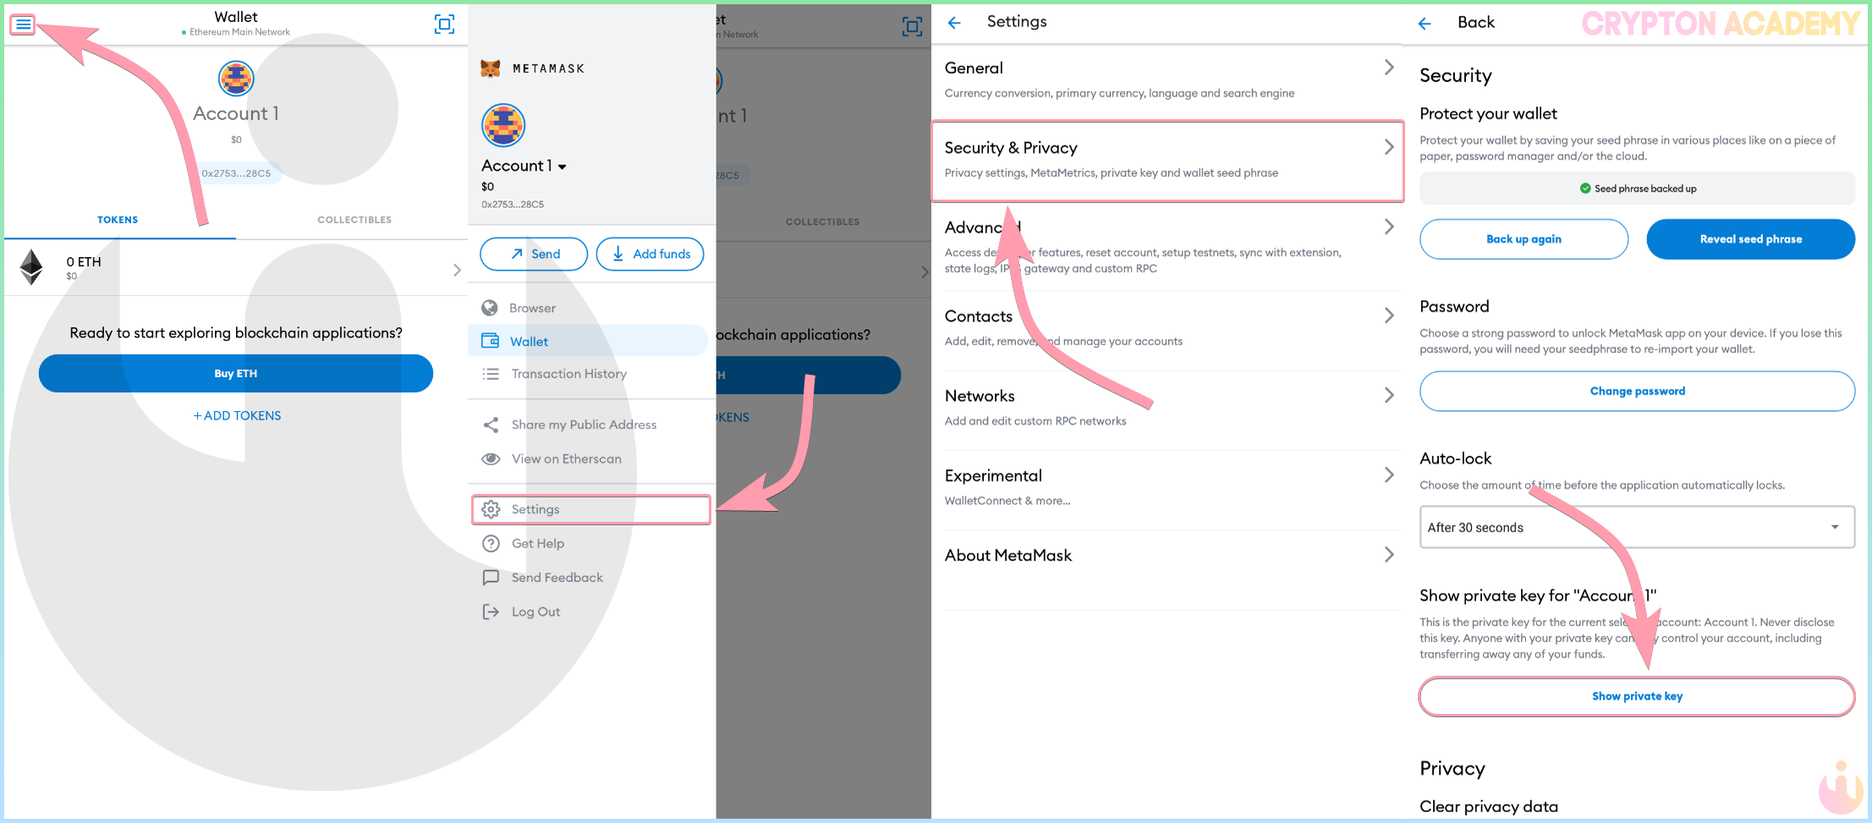Click the + ADD TOKENS link
The height and width of the screenshot is (823, 1872).
(x=237, y=415)
